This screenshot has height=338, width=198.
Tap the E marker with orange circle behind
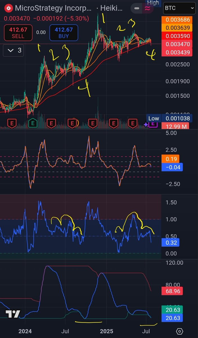[x=73, y=123]
